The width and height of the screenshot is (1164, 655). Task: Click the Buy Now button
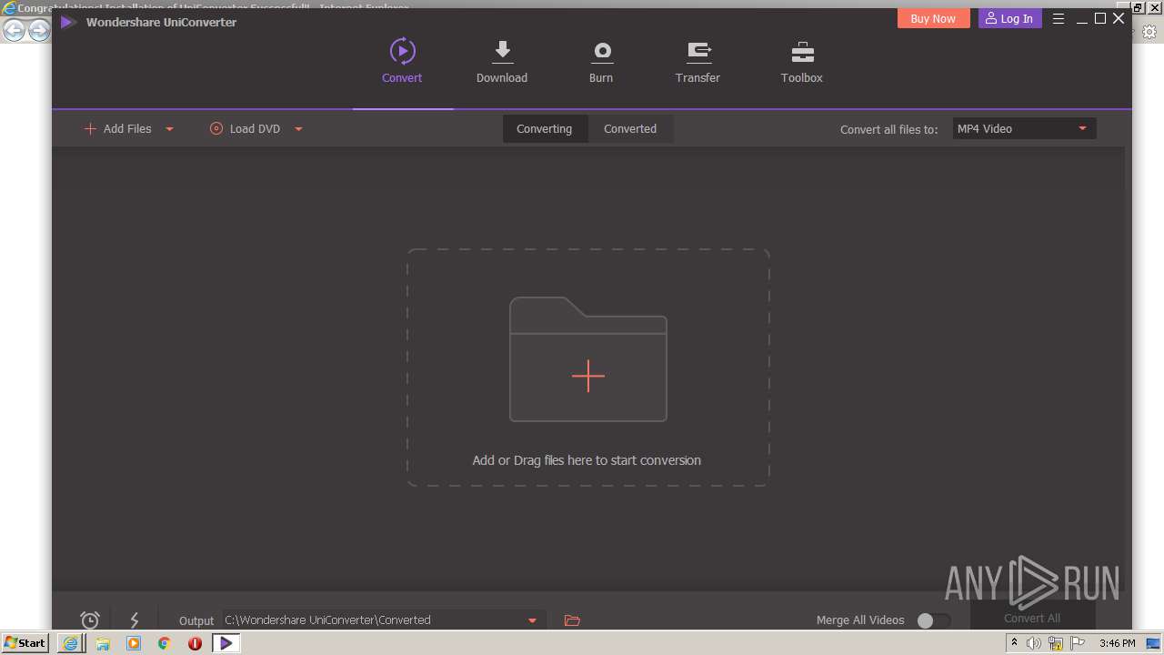tap(933, 18)
